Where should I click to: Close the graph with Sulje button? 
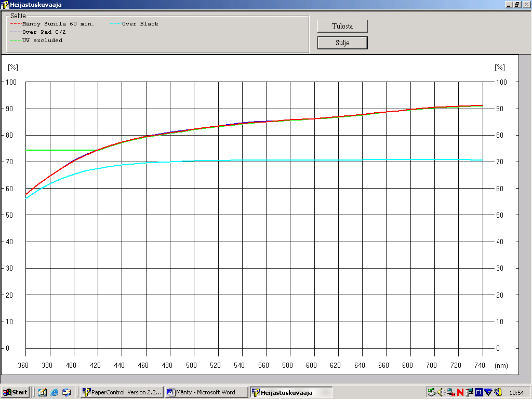tap(342, 43)
